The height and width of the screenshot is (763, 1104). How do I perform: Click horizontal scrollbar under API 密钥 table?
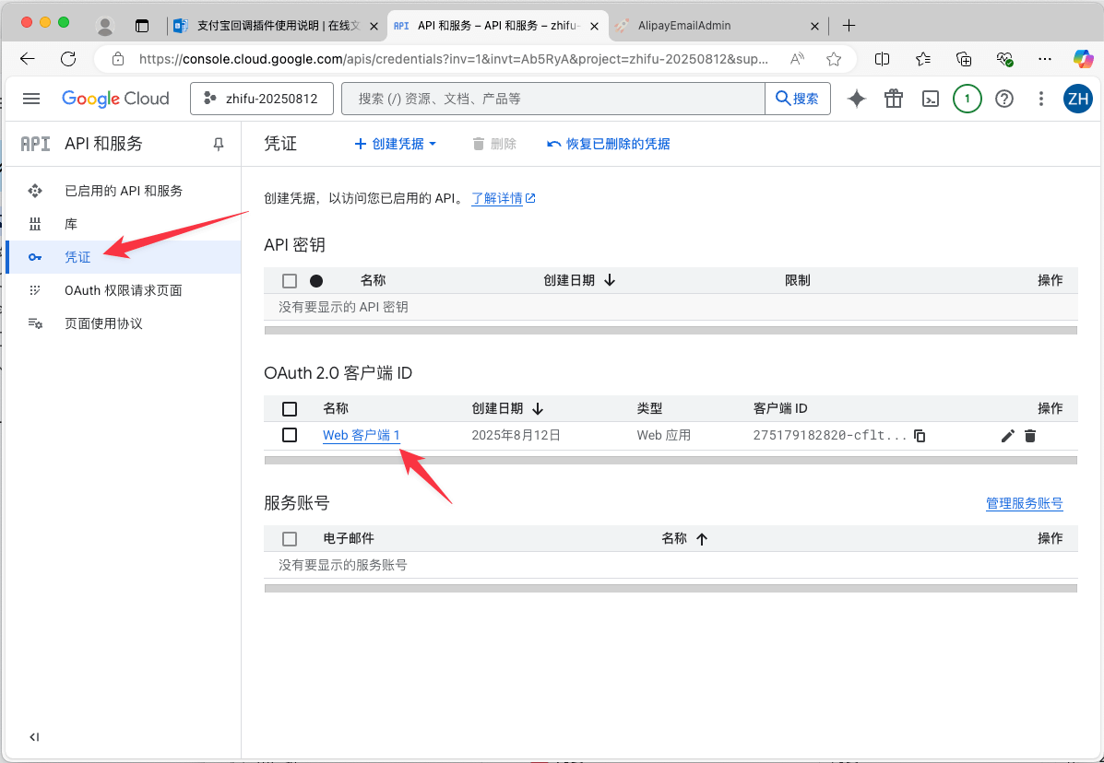pyautogui.click(x=671, y=330)
